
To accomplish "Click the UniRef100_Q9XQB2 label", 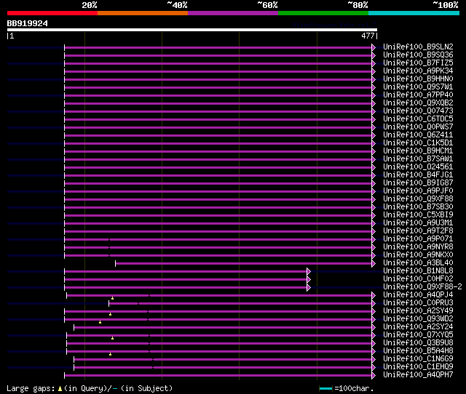I will point(418,103).
